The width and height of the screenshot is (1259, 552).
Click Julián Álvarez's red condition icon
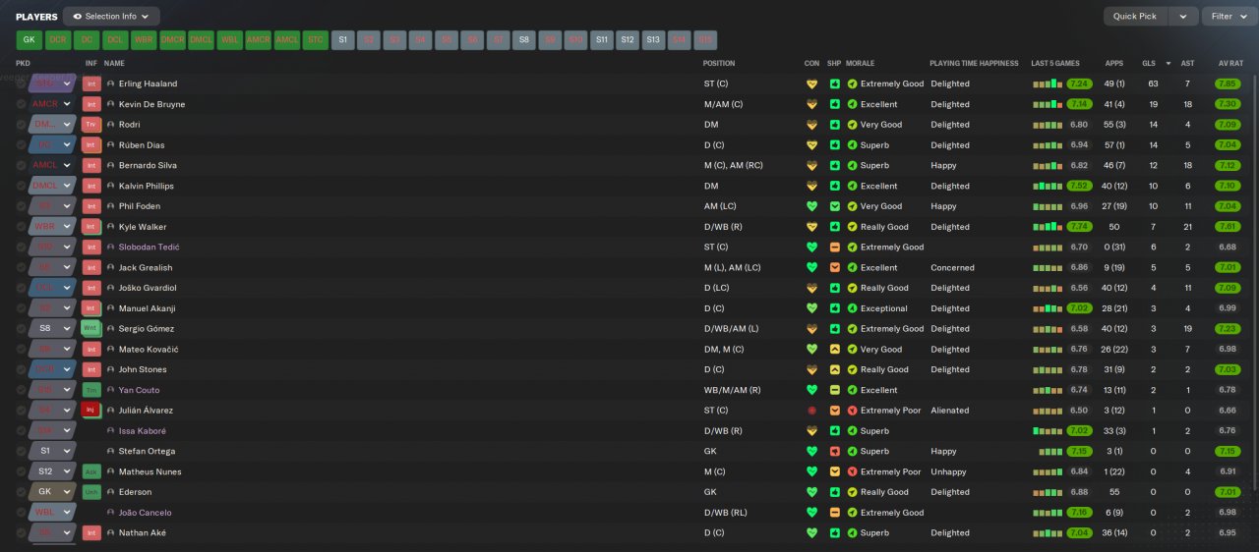[811, 411]
